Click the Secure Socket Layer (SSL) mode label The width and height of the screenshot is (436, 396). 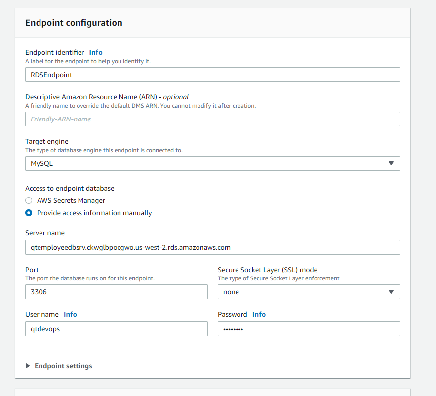[x=268, y=270]
